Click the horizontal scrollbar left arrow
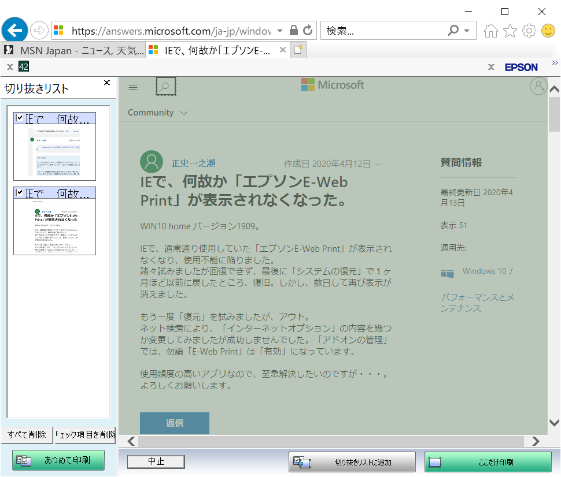Viewport: 561px width, 477px height. click(x=131, y=441)
